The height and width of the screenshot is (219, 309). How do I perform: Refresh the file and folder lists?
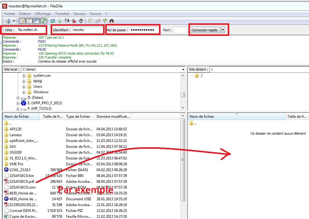click(x=53, y=21)
